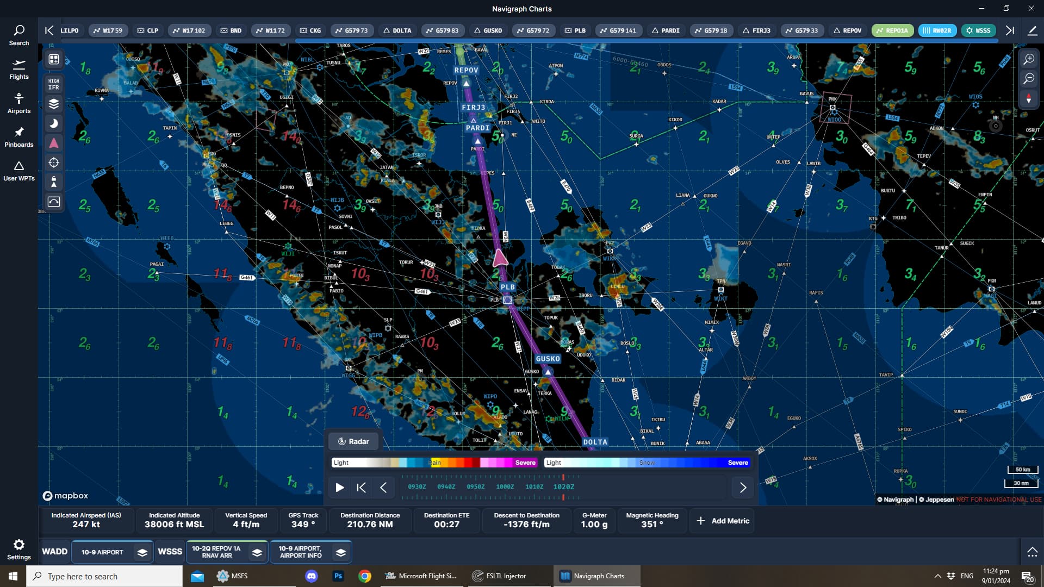Open the WADD 10-9 AIRPORT chart
Screen dimensions: 1044x587
pos(102,552)
